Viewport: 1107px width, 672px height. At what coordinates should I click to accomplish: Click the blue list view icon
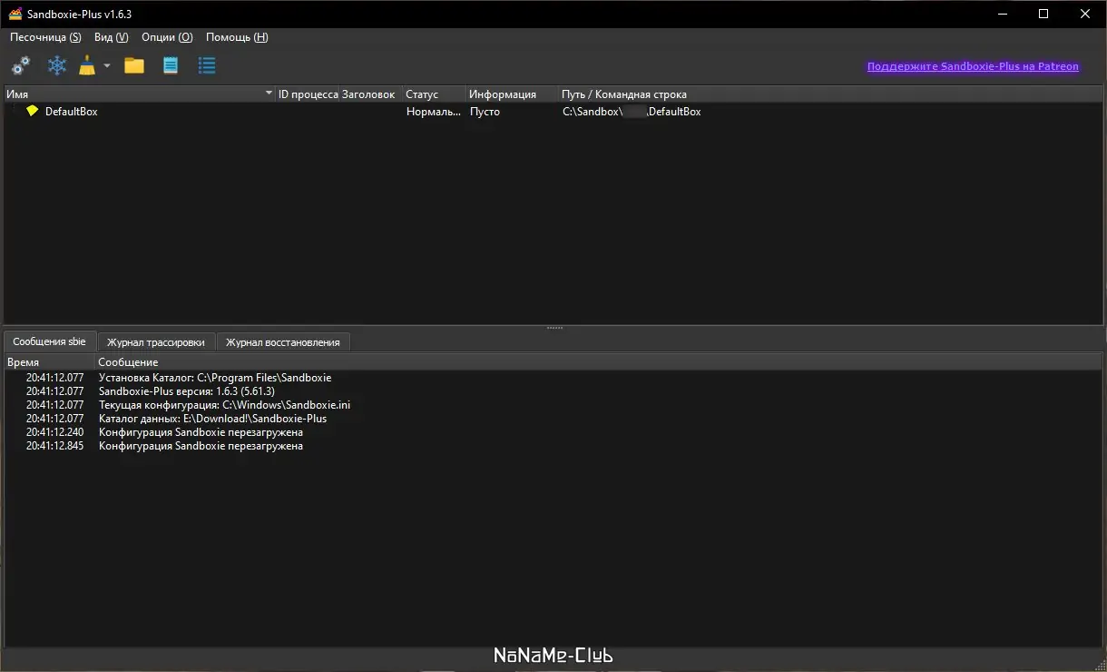(x=206, y=65)
